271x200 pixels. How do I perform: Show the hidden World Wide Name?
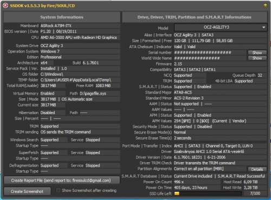(257, 58)
